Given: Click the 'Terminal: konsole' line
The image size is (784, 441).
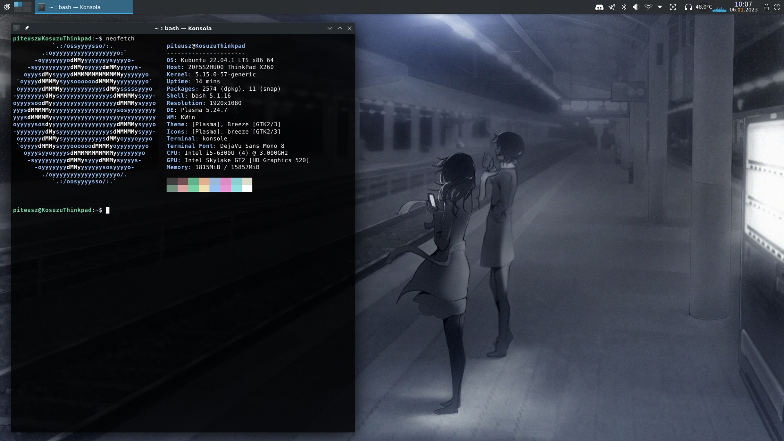Looking at the screenshot, I should (197, 138).
